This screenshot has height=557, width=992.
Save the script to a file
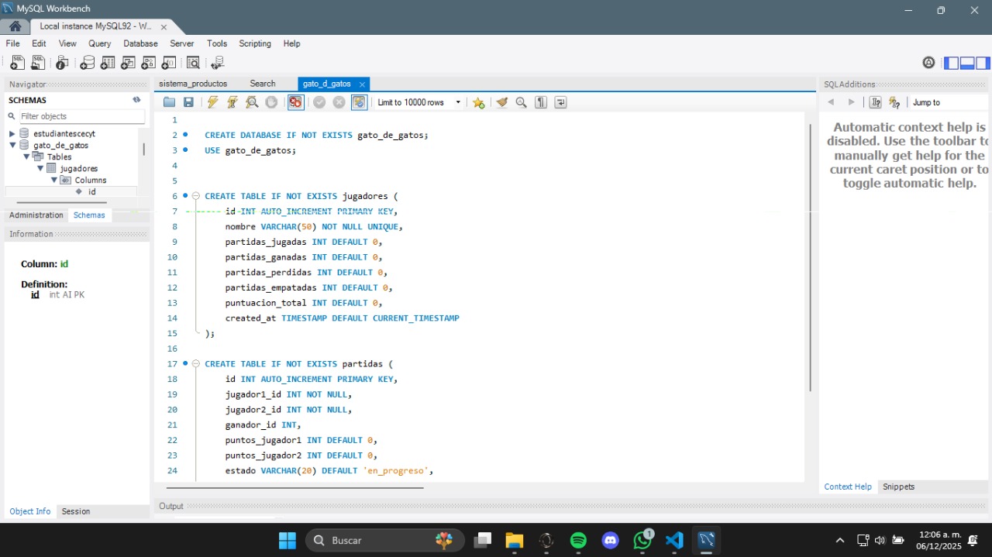(188, 102)
